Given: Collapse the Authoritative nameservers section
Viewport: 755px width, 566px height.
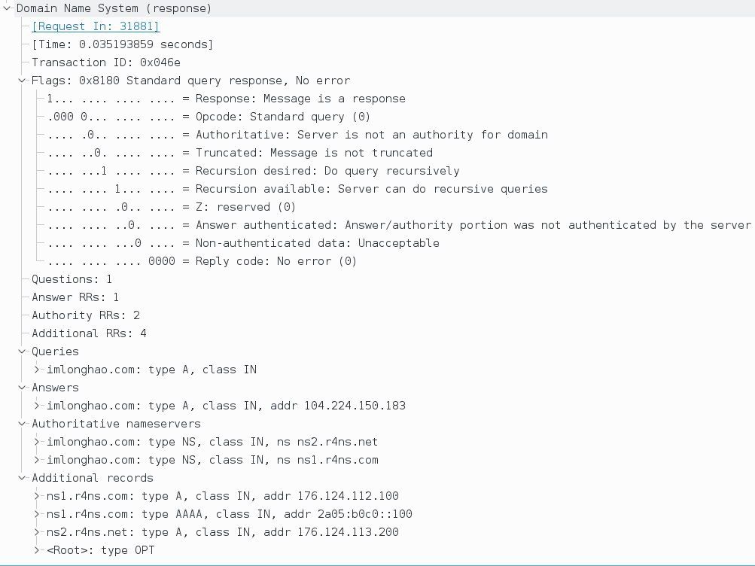Looking at the screenshot, I should coord(23,424).
